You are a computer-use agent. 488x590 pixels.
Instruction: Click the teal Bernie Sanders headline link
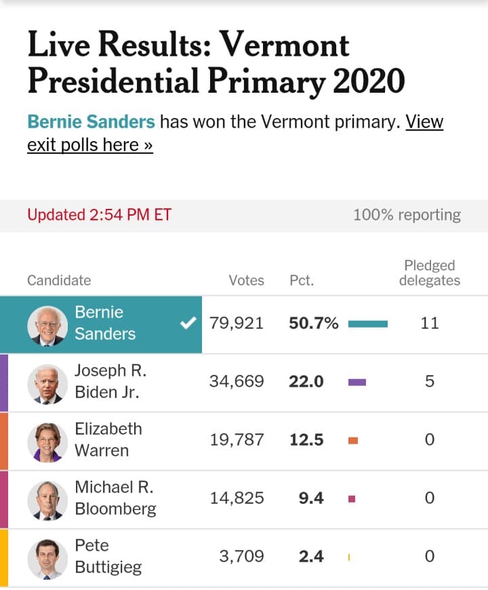91,121
